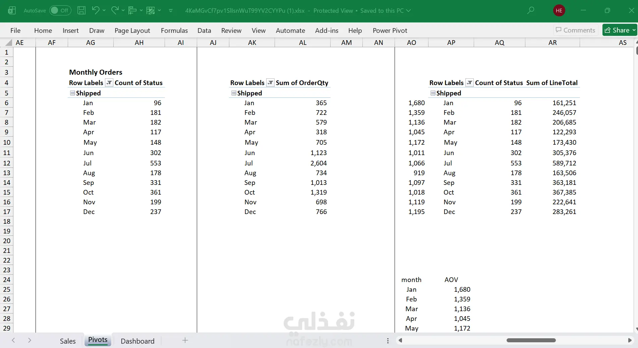Select the Pivots sheet tab

pos(98,340)
